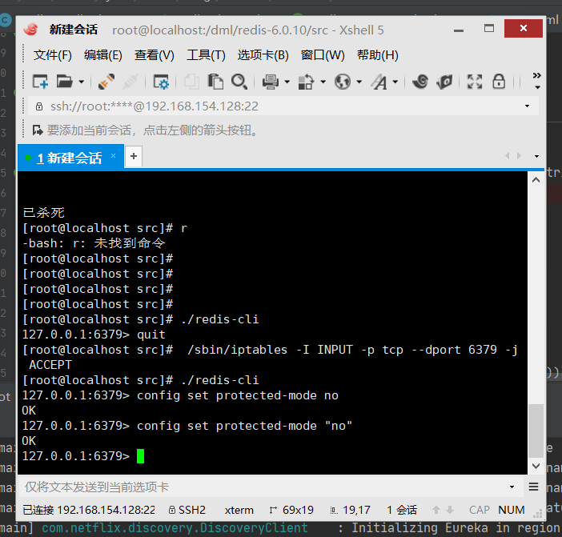Add a new tab with plus button
The width and height of the screenshot is (562, 537).
click(x=134, y=157)
